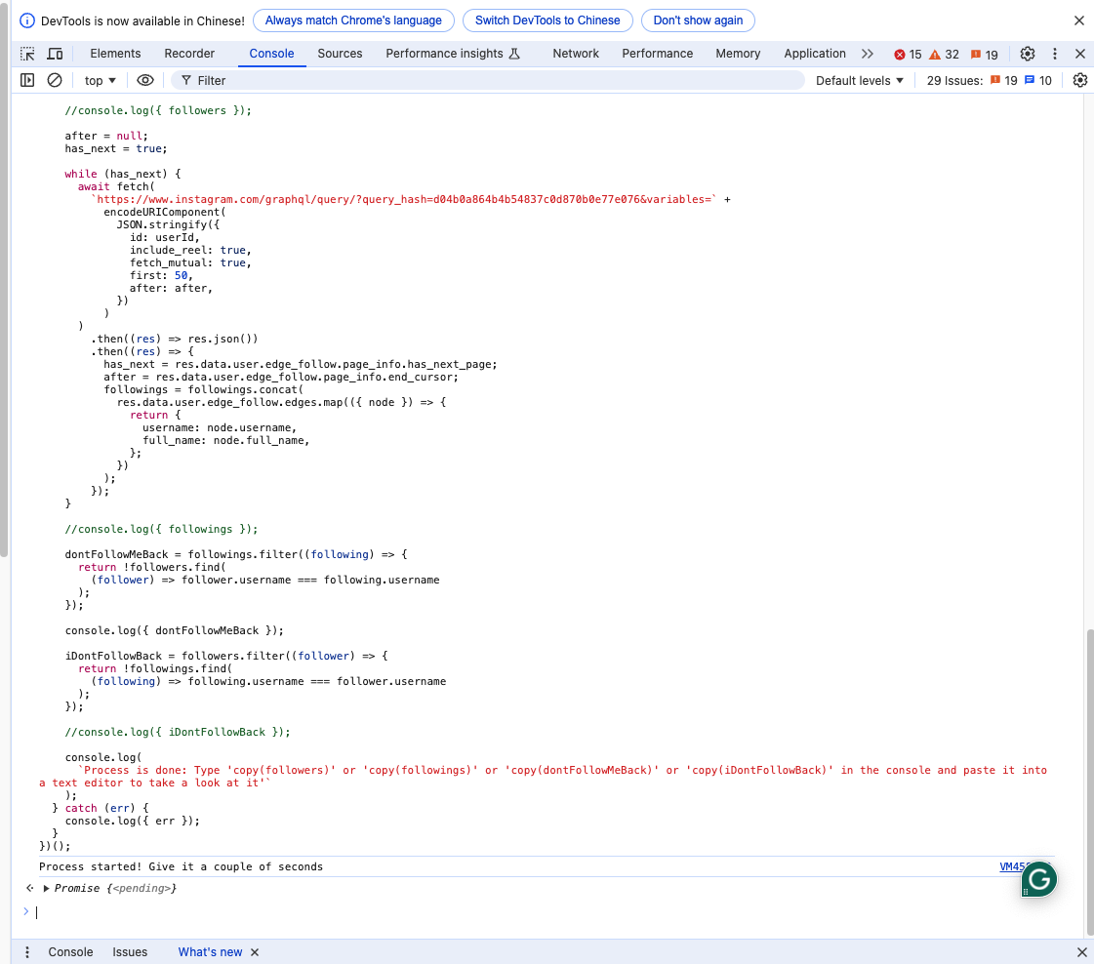1094x964 pixels.
Task: Dismiss the banner with Don't show again
Action: coord(698,20)
